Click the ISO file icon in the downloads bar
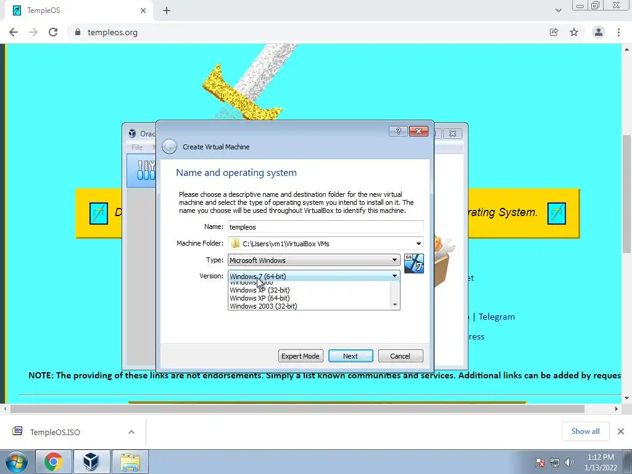 [x=17, y=431]
